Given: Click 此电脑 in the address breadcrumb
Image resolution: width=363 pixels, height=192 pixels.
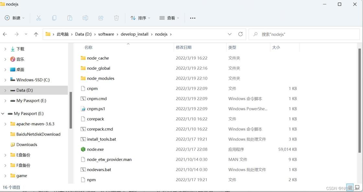Looking at the screenshot, I should pyautogui.click(x=63, y=34).
